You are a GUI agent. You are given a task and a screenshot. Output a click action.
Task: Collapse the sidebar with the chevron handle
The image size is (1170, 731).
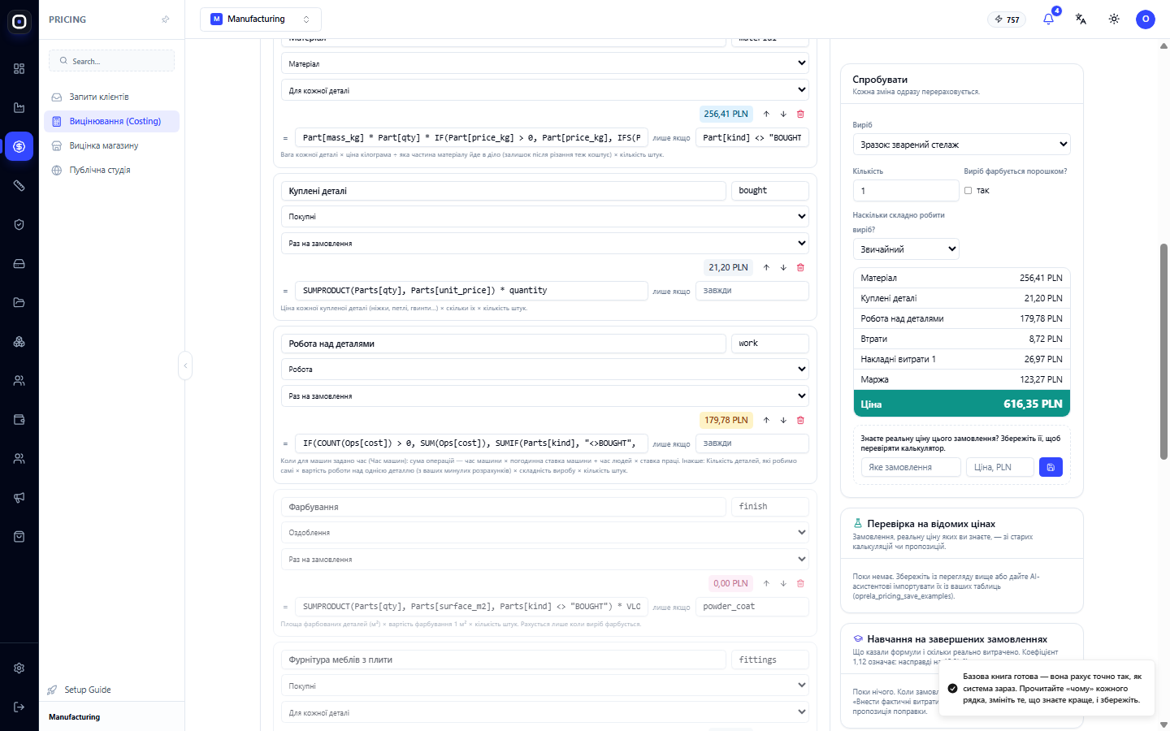pyautogui.click(x=185, y=365)
